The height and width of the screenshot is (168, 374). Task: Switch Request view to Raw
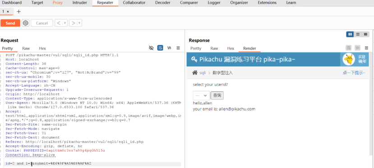(26, 48)
